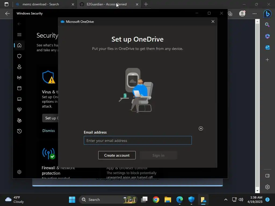The width and height of the screenshot is (275, 206).
Task: Open a new browser tab
Action: click(x=146, y=4)
